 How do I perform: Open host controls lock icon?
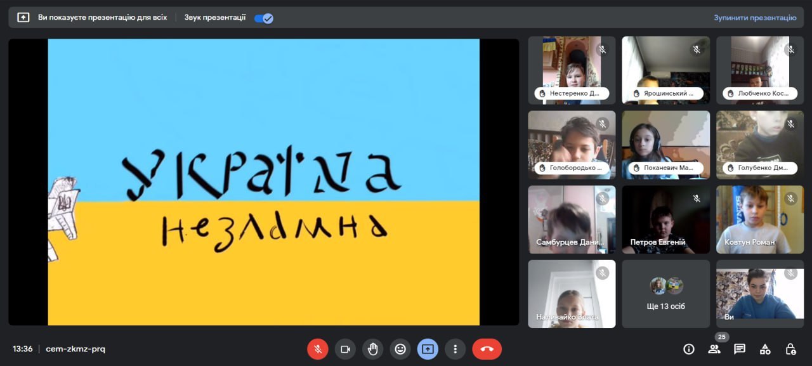[790, 349]
